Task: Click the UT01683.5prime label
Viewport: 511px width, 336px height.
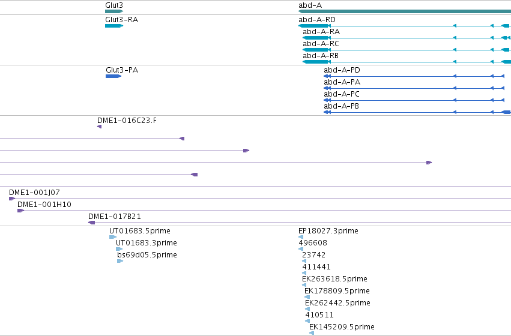Action: coord(140,231)
